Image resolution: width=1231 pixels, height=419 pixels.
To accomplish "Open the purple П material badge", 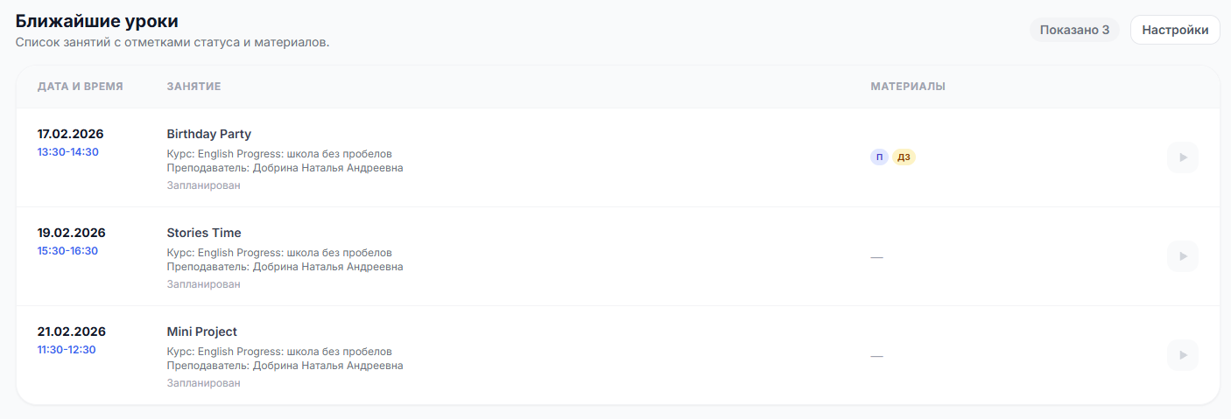I will 879,157.
